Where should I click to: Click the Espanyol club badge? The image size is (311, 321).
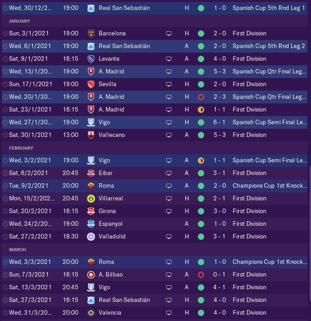click(91, 224)
